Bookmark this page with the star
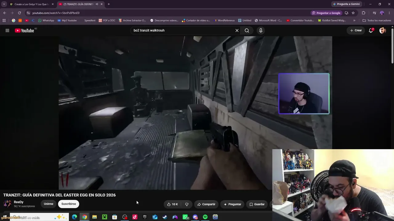The height and width of the screenshot is (221, 394). click(x=353, y=13)
